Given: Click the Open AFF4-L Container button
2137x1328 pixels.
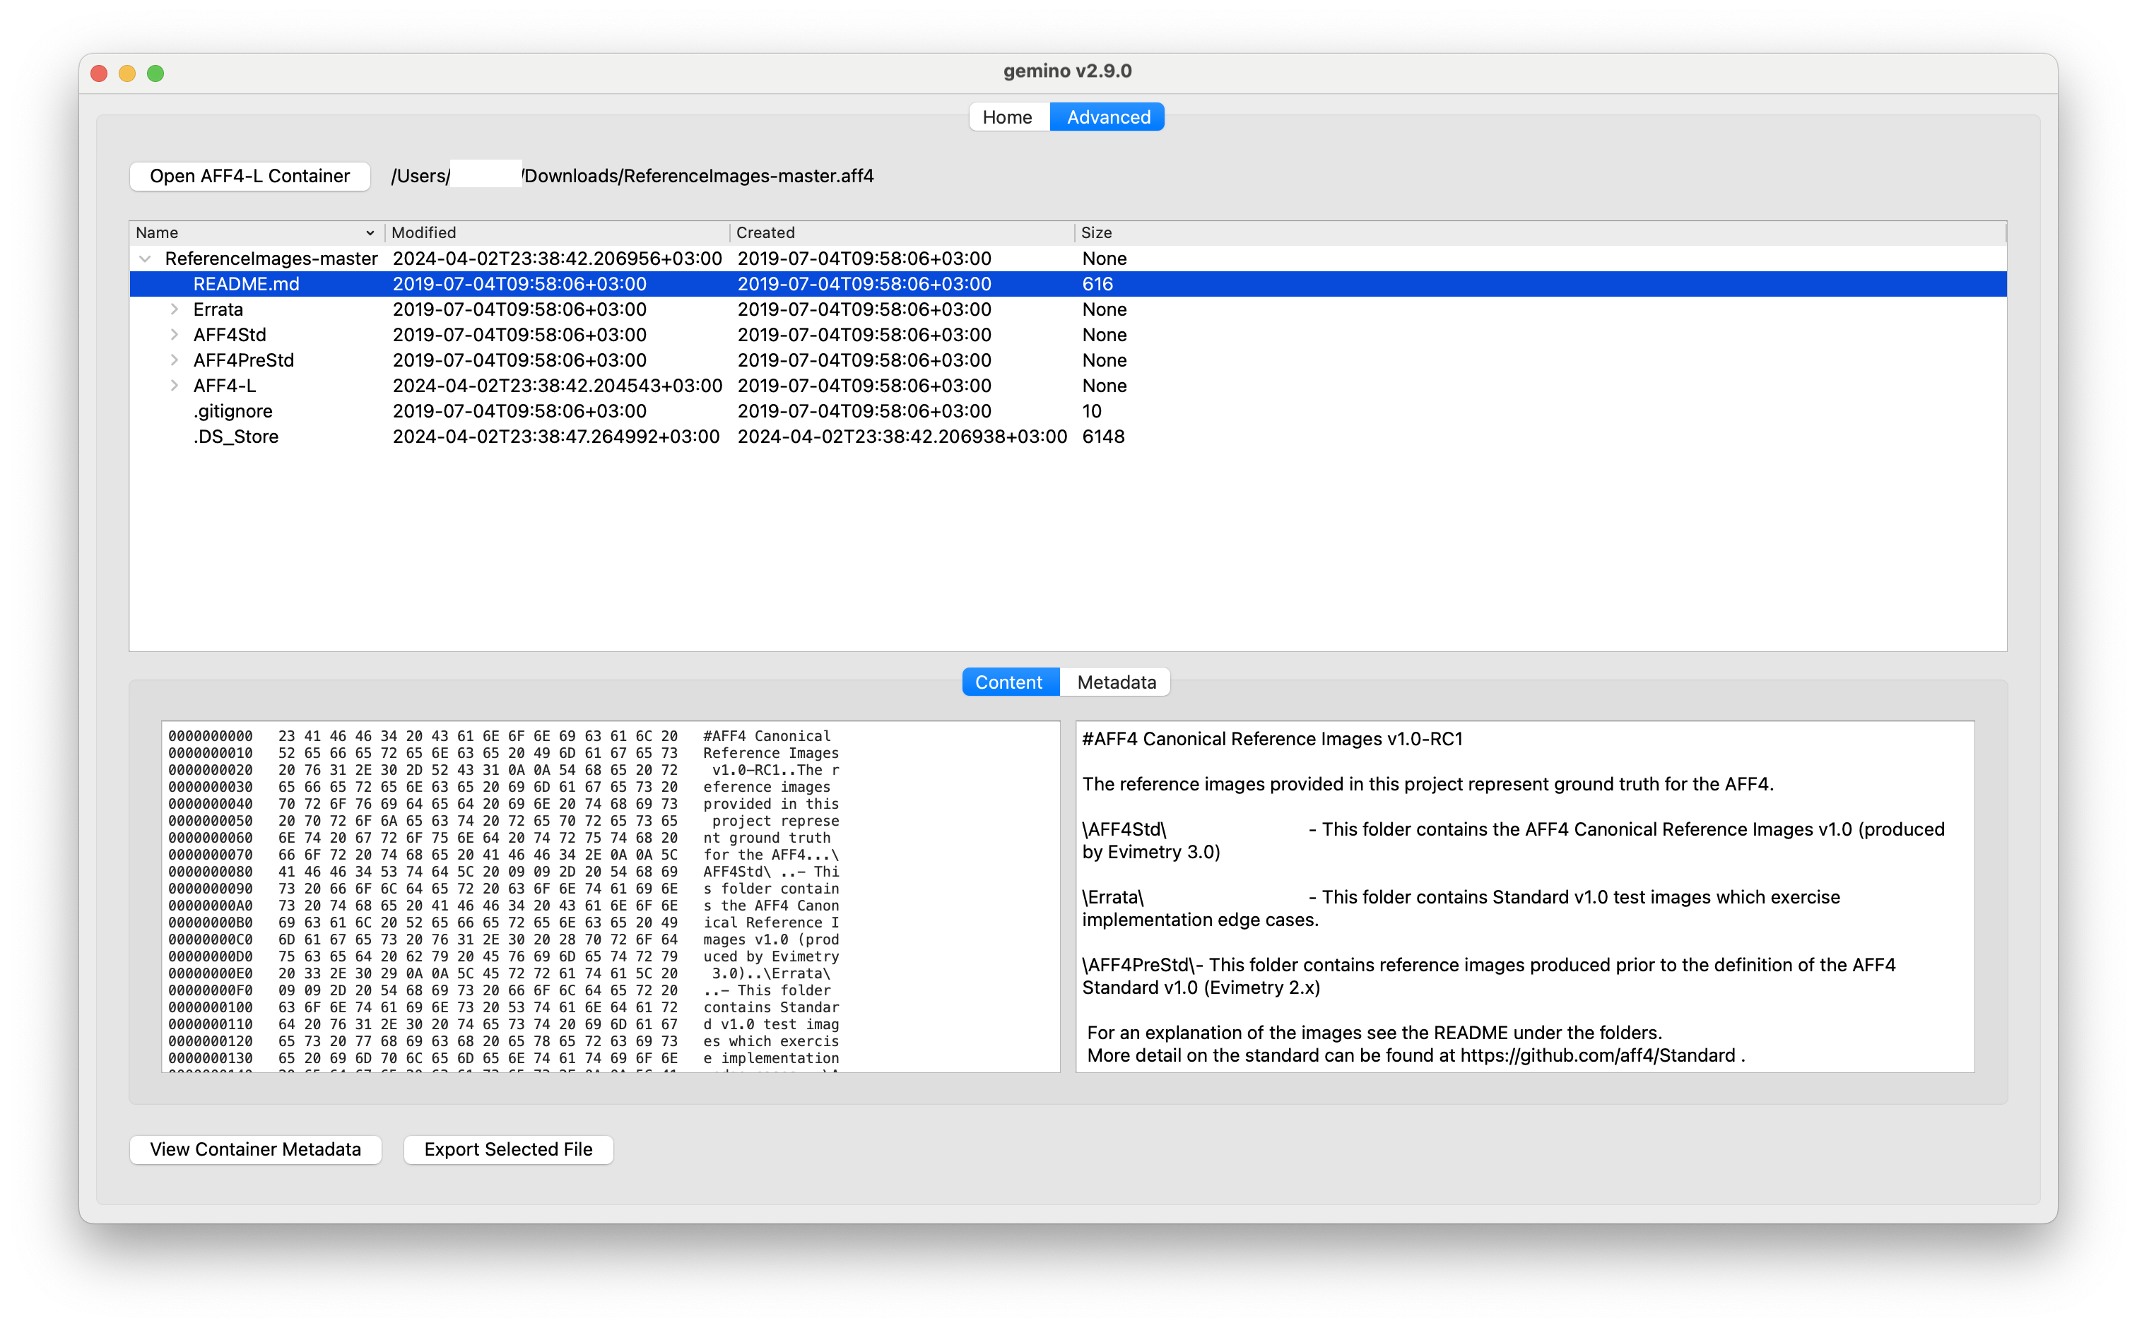Looking at the screenshot, I should click(x=248, y=173).
